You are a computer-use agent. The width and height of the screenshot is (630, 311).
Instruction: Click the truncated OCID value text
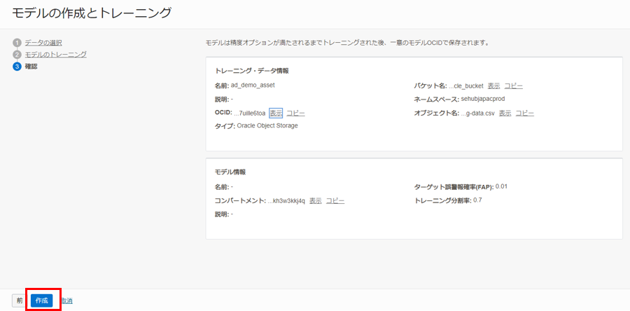(x=250, y=113)
